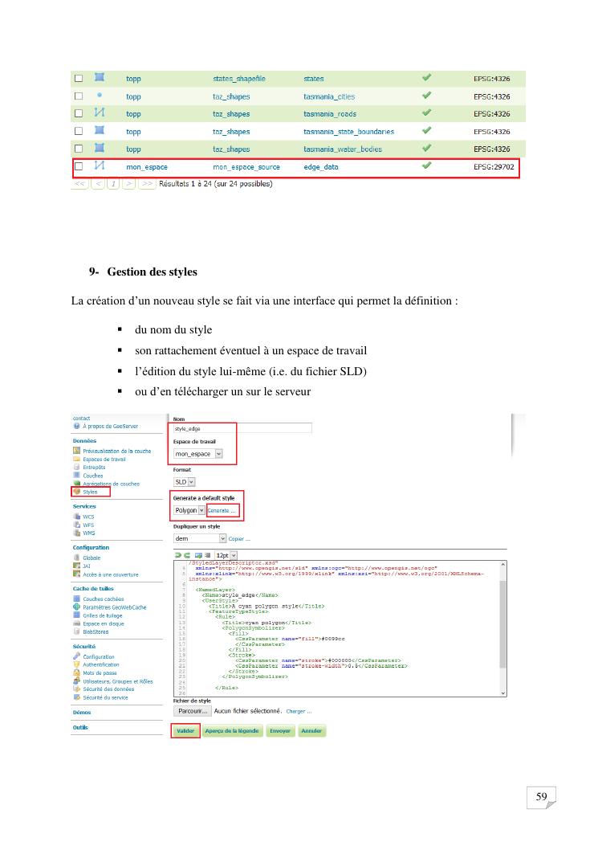The height and width of the screenshot is (846, 598).
Task: Click the Styles icon in the sidebar
Action: click(x=77, y=492)
